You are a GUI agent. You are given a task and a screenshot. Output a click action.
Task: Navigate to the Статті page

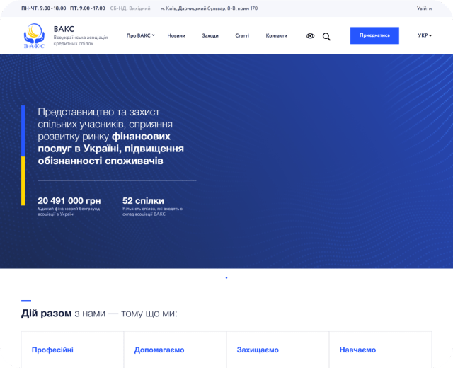point(242,35)
